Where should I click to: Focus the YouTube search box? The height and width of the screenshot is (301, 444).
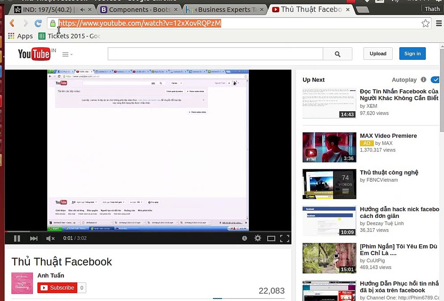215,54
